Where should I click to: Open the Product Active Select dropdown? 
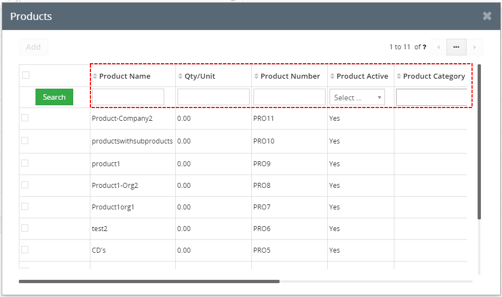pyautogui.click(x=357, y=97)
